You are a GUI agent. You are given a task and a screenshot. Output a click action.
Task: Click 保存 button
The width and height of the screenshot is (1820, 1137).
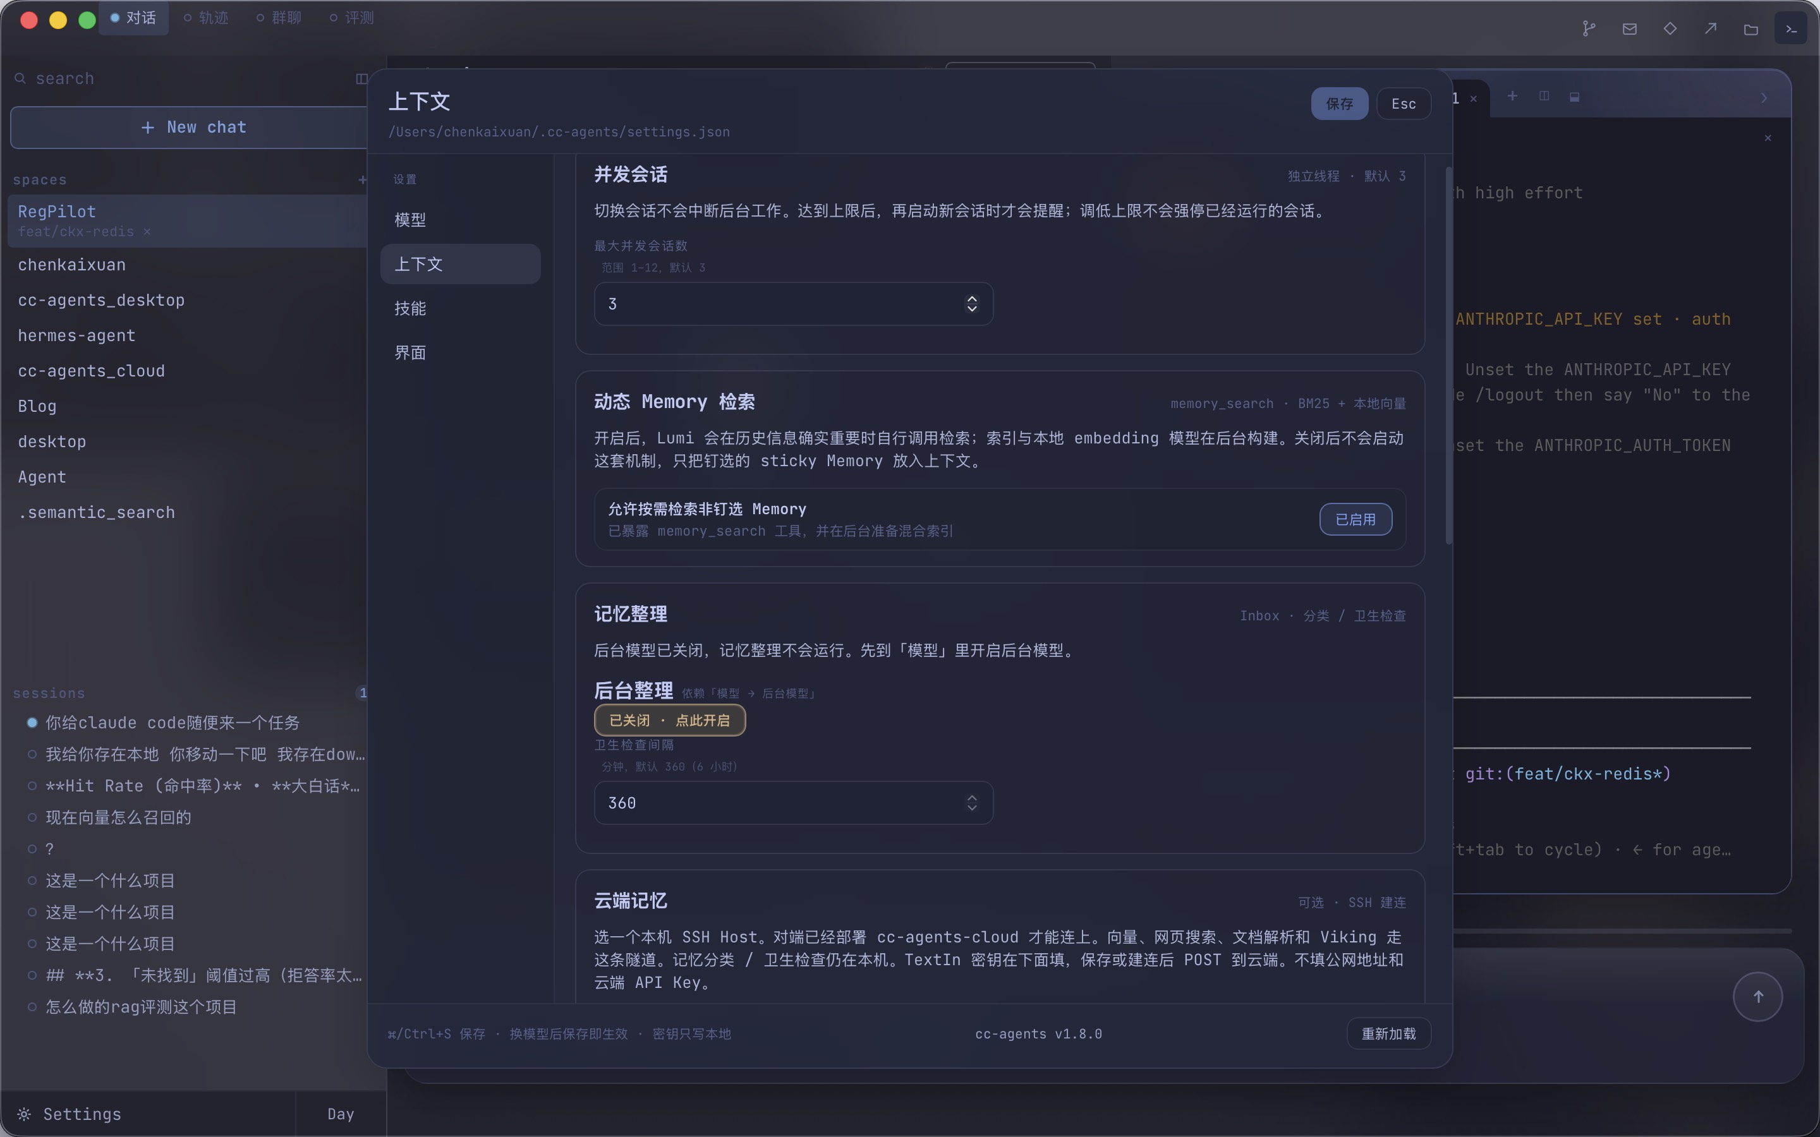click(1340, 104)
